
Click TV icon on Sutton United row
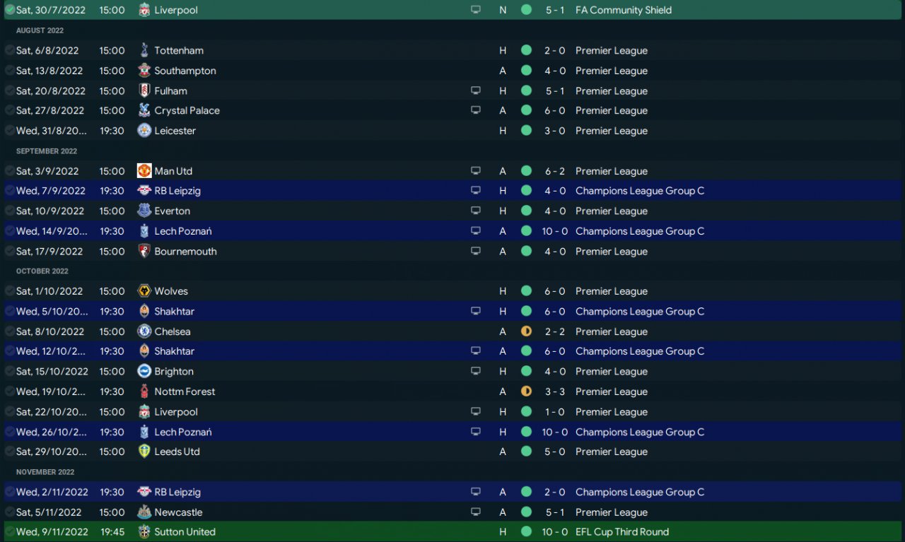point(476,531)
